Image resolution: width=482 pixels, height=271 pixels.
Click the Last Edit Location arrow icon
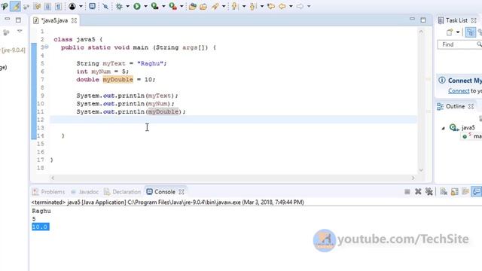(271, 6)
